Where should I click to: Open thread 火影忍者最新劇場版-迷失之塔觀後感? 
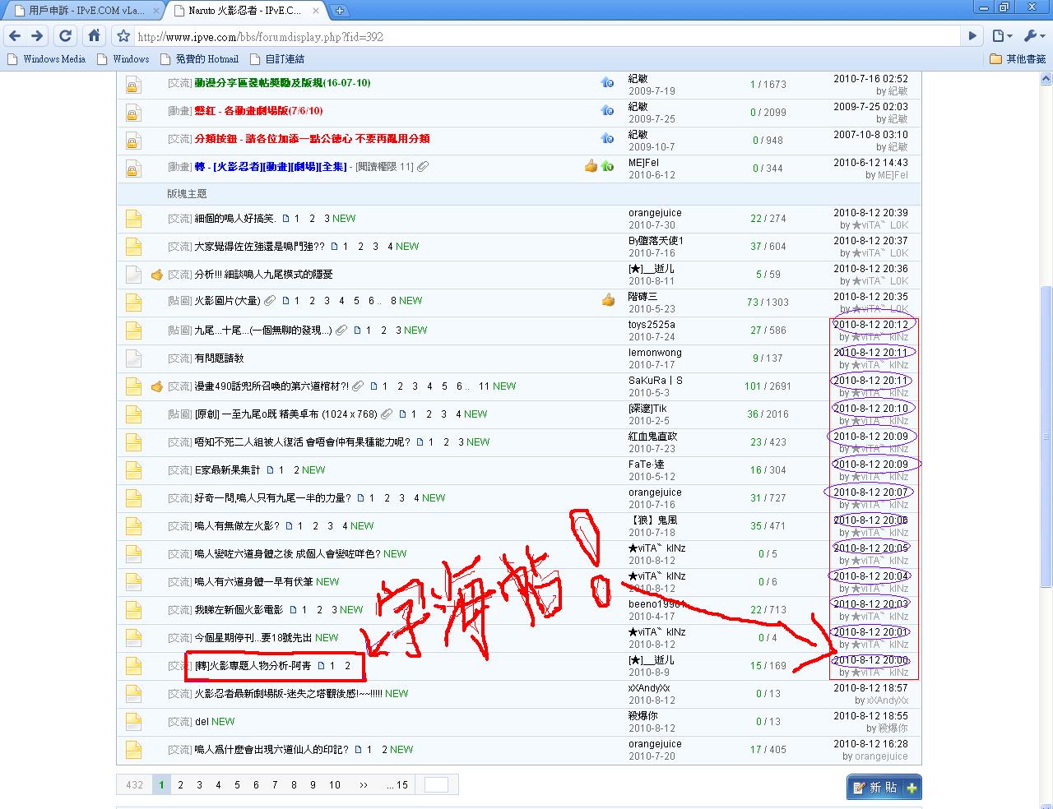point(288,694)
